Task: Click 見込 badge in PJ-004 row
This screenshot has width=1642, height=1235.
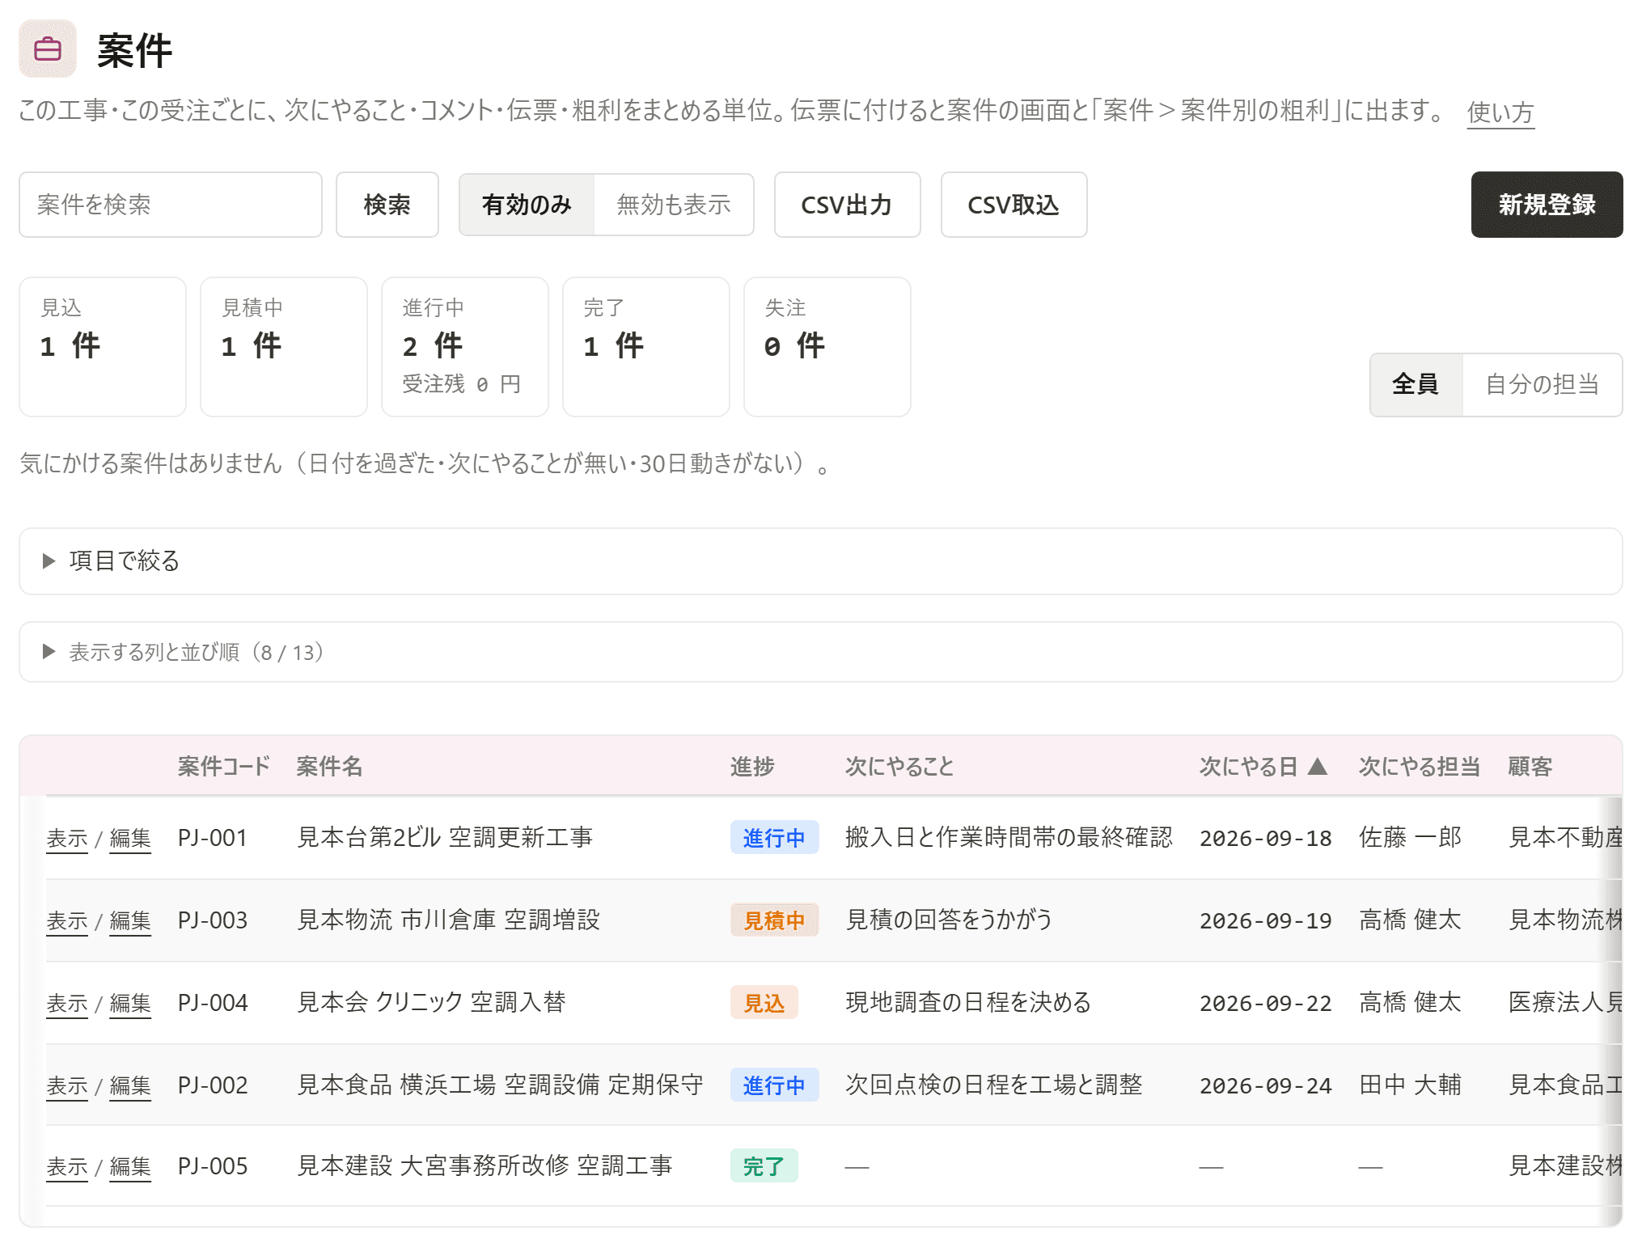Action: coord(764,1003)
